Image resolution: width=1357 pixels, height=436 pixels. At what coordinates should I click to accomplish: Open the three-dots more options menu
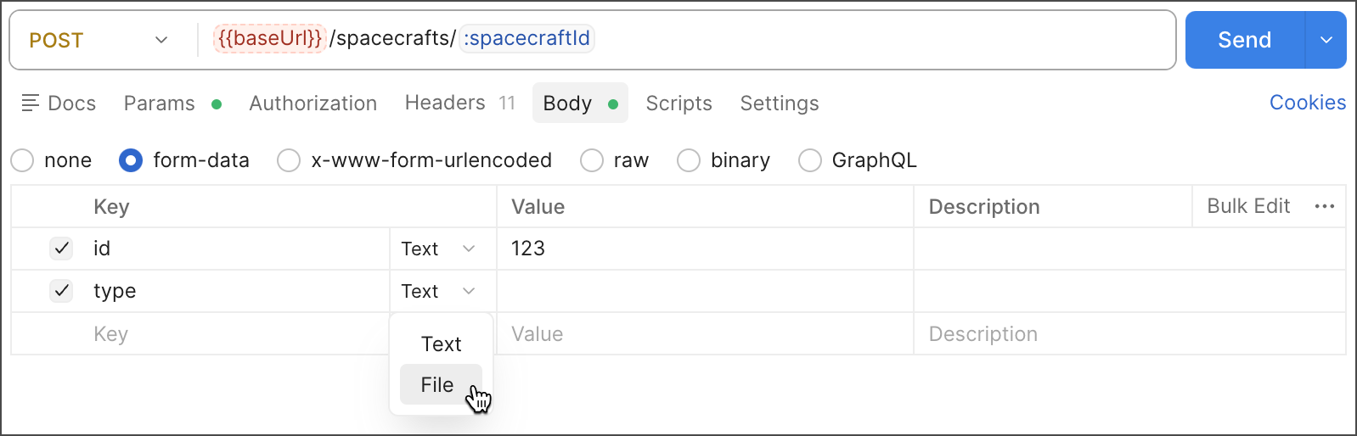[x=1324, y=206]
